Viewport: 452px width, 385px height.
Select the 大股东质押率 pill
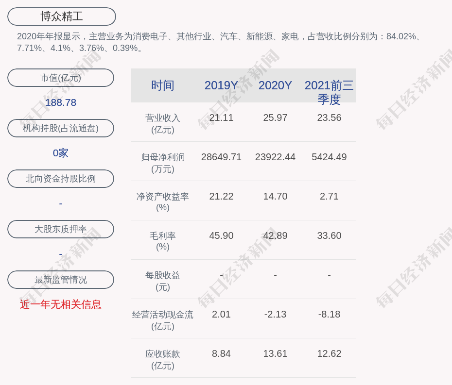click(x=61, y=229)
